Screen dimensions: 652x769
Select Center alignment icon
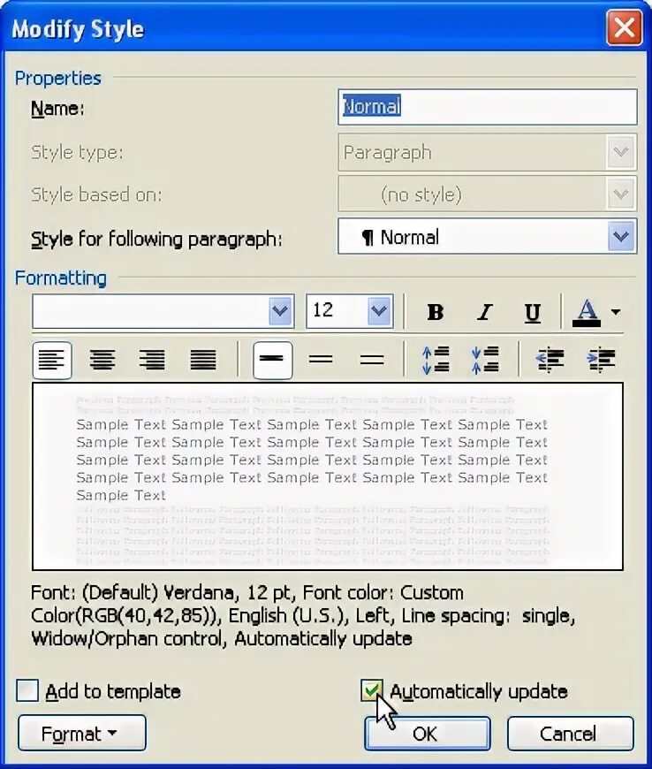click(x=102, y=361)
